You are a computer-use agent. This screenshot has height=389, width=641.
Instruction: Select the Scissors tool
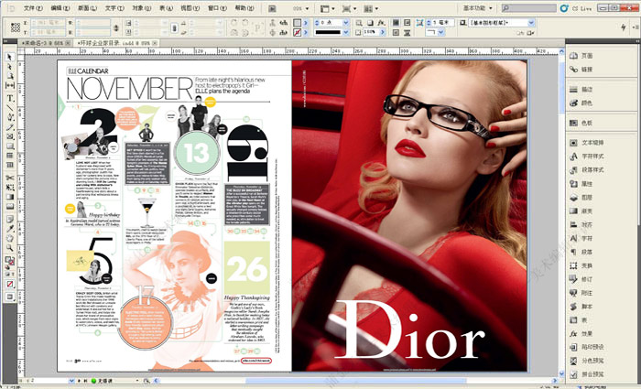[10, 178]
